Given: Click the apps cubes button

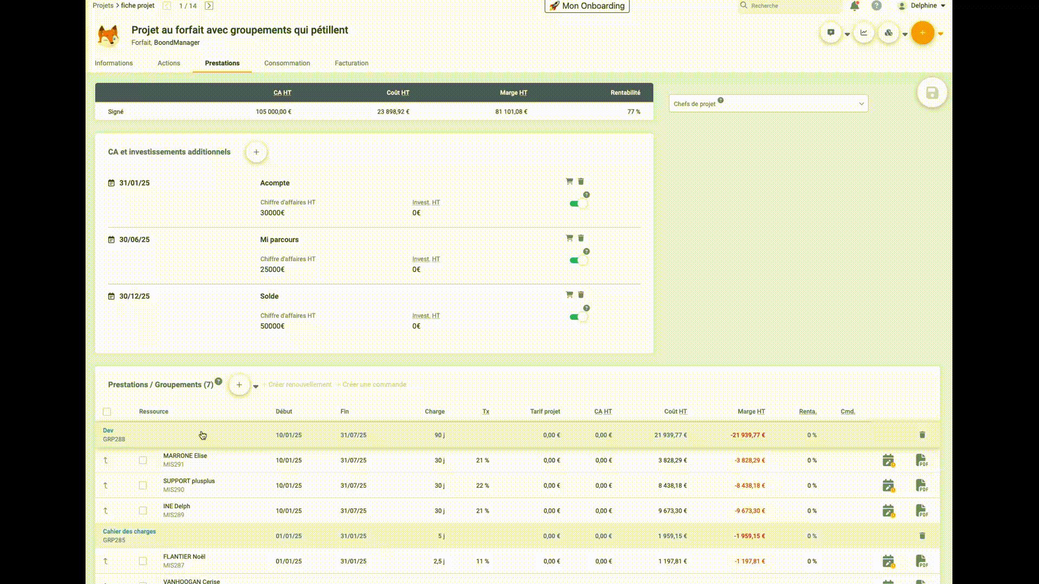Looking at the screenshot, I should (x=889, y=32).
